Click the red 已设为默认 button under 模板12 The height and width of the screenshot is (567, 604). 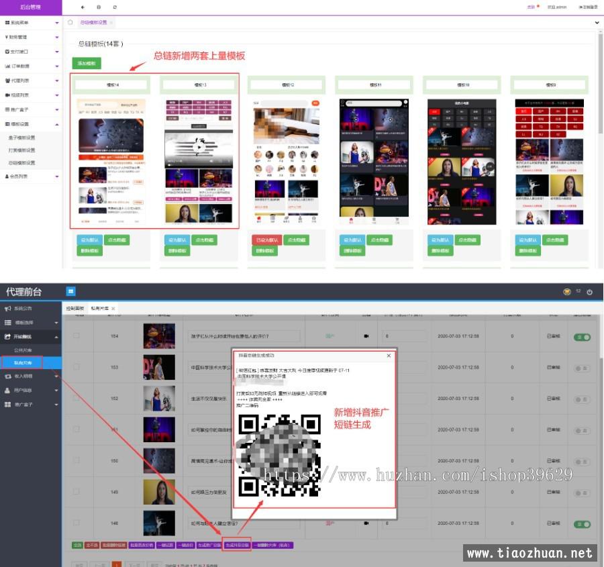[x=267, y=240]
